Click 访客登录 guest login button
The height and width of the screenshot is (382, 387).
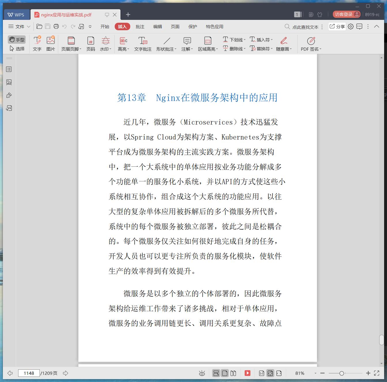[x=347, y=14]
